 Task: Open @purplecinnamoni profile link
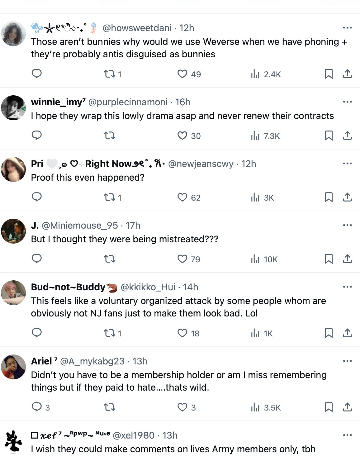(x=128, y=102)
